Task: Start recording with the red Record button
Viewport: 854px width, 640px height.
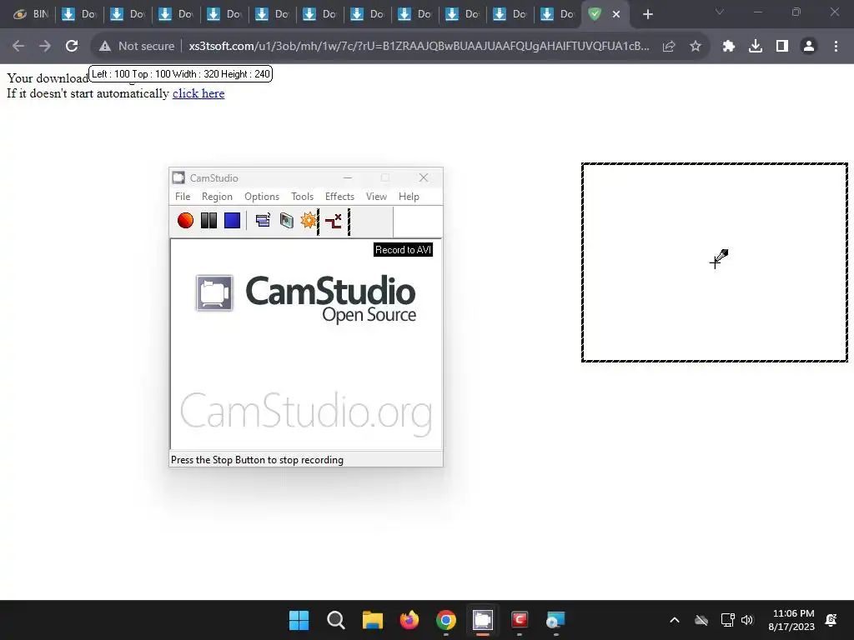Action: click(185, 220)
